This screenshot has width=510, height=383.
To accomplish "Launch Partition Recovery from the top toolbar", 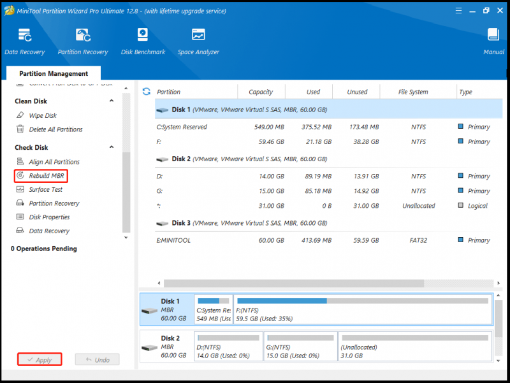I will [x=83, y=41].
